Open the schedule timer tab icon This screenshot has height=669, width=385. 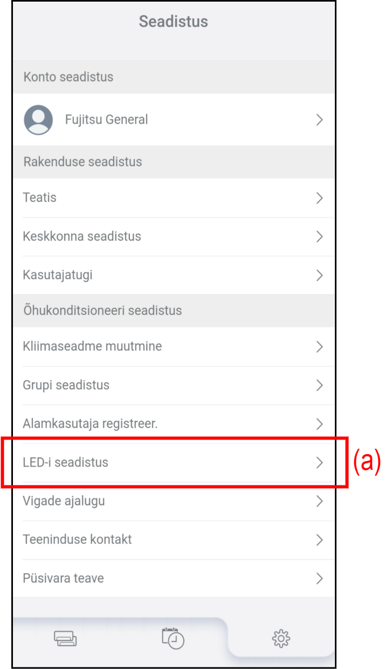[x=173, y=638]
